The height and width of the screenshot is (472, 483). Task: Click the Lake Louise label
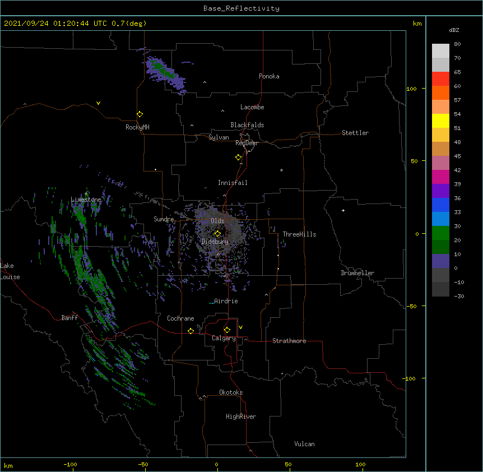[9, 271]
